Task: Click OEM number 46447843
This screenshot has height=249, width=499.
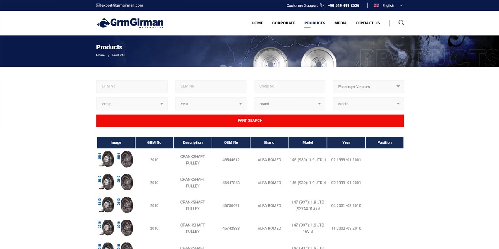Action: click(231, 183)
